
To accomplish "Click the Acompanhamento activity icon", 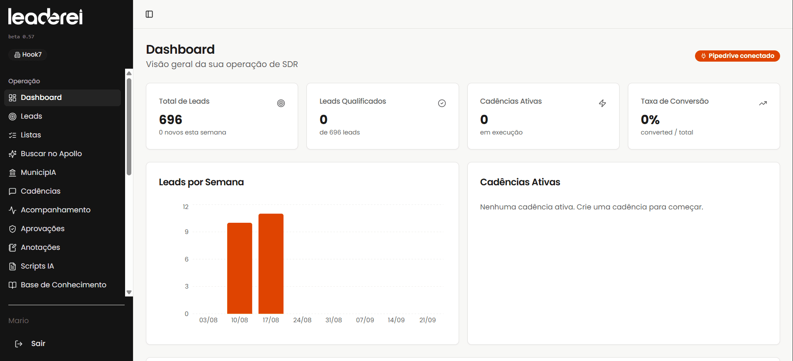I will (x=13, y=210).
